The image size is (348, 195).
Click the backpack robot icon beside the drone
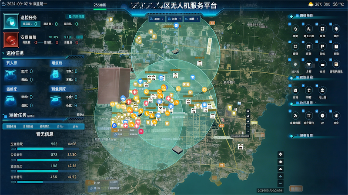[x=55, y=74]
